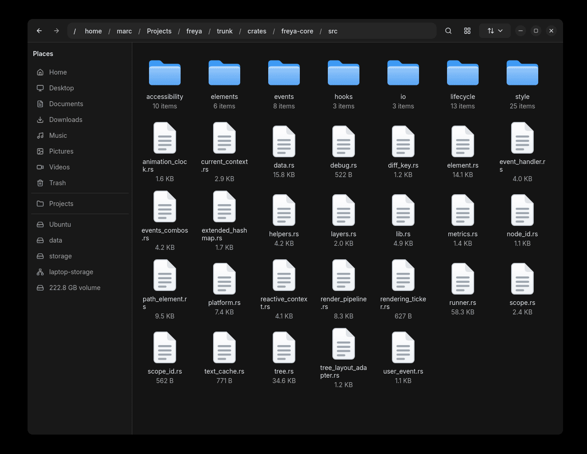Jump to 'crates' in the path bar
This screenshot has width=587, height=454.
[257, 31]
